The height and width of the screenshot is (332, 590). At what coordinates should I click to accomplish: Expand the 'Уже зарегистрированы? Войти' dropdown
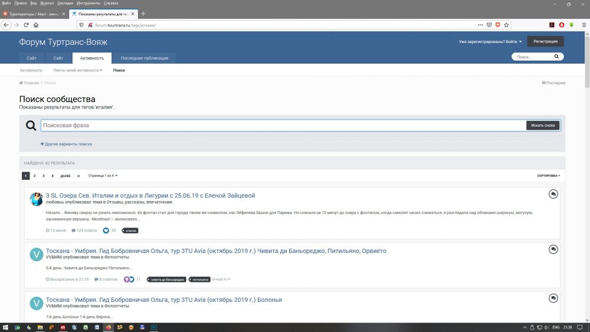pyautogui.click(x=490, y=42)
